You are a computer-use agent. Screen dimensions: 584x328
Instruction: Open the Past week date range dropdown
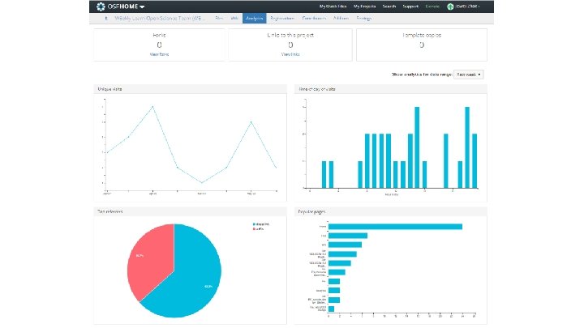[x=469, y=75]
